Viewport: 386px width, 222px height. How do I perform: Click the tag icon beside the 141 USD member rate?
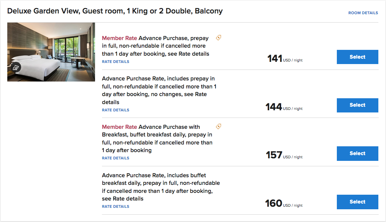tap(218, 37)
